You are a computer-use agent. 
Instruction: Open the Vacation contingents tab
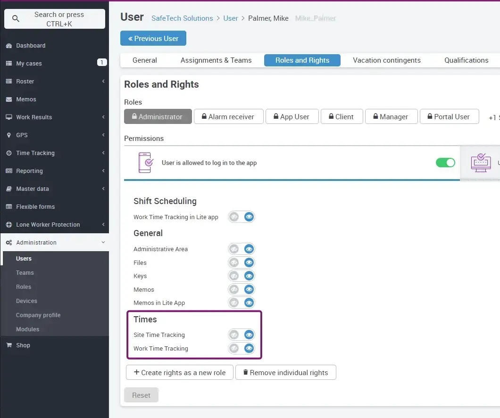coord(387,60)
